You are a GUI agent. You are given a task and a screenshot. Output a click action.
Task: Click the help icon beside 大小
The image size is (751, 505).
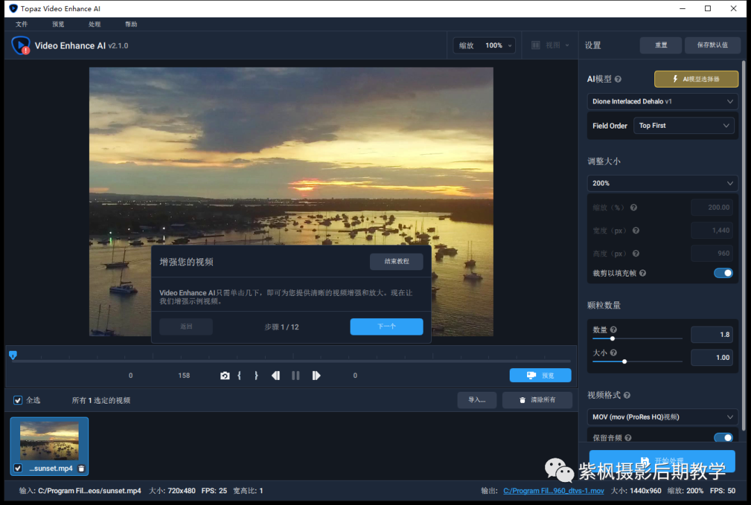pyautogui.click(x=613, y=353)
